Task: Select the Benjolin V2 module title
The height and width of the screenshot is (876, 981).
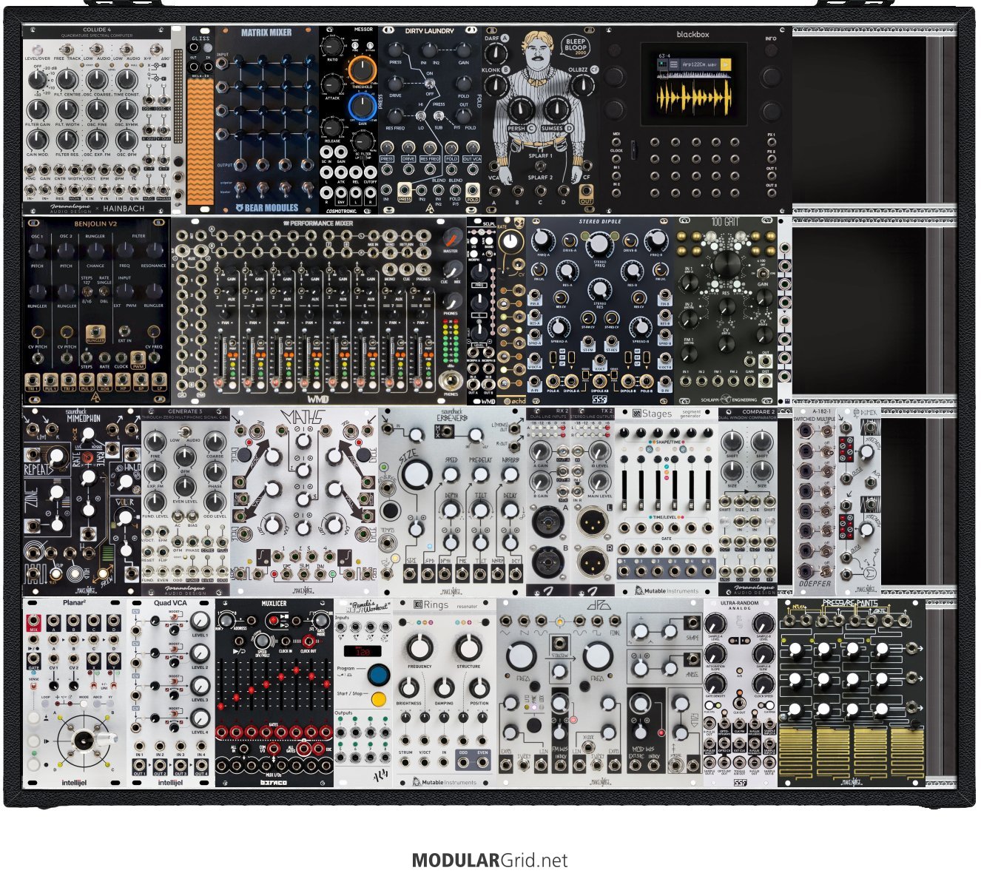Action: 96,224
